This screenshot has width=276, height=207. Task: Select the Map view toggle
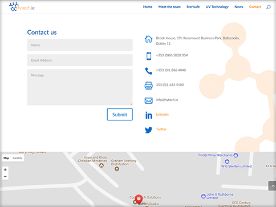pyautogui.click(x=6, y=158)
